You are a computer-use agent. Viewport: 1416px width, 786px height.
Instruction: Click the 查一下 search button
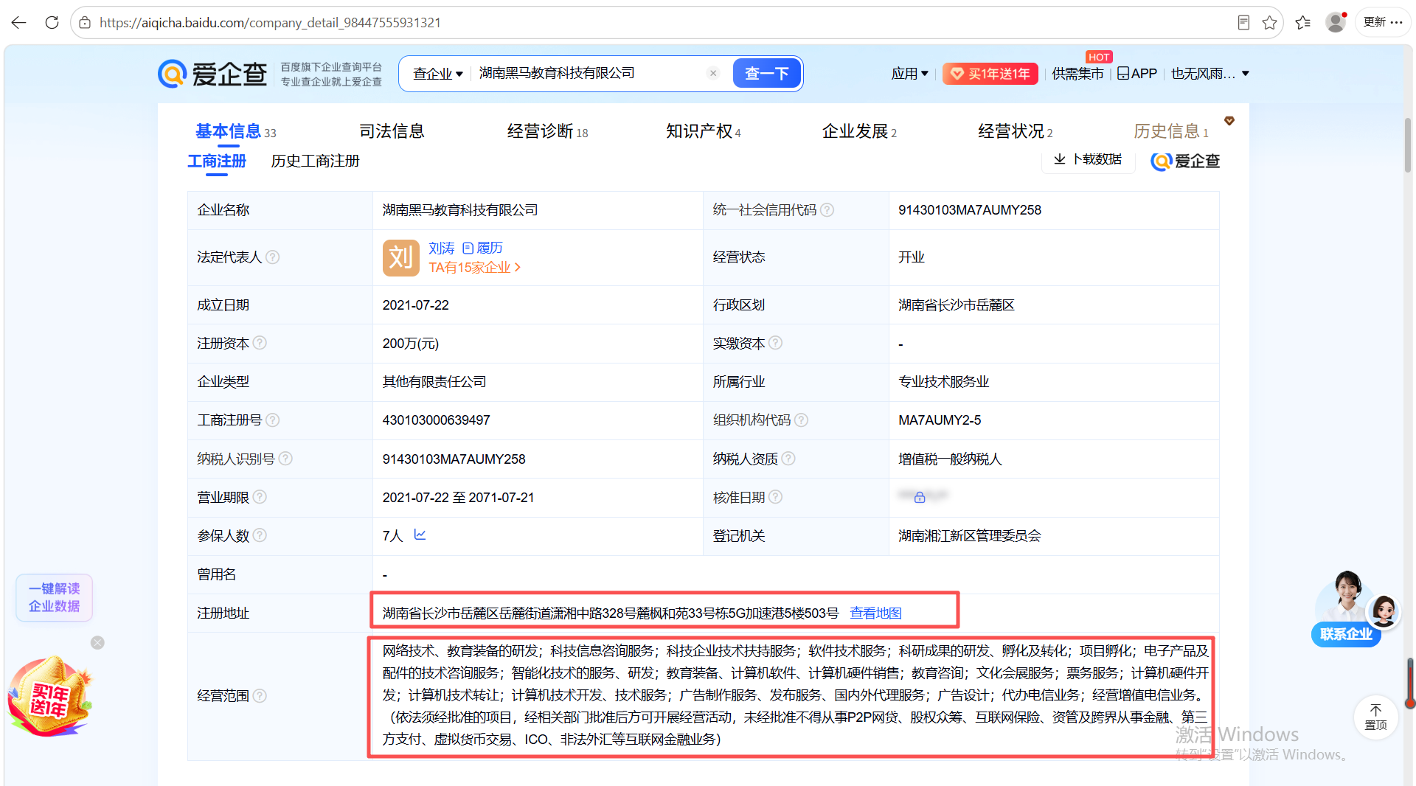766,74
